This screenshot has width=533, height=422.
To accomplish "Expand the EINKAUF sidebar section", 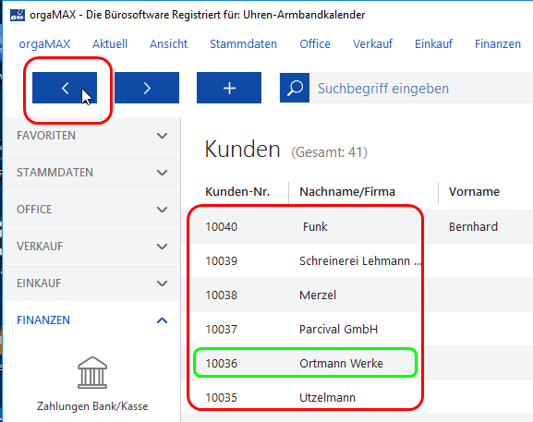I will click(91, 283).
